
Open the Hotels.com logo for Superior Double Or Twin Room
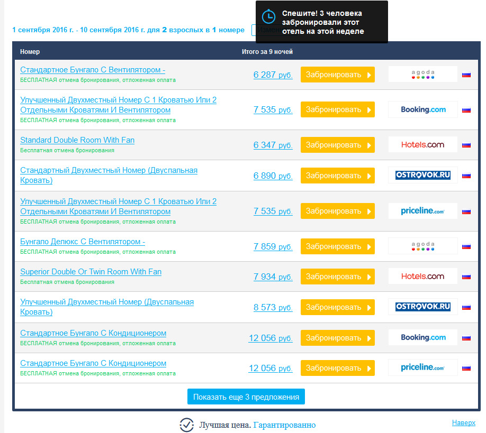click(x=423, y=276)
